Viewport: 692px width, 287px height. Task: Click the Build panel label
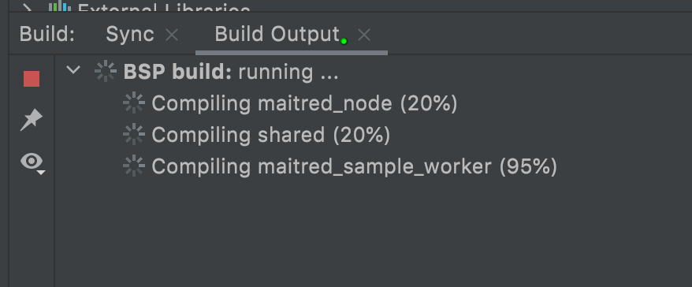click(47, 35)
